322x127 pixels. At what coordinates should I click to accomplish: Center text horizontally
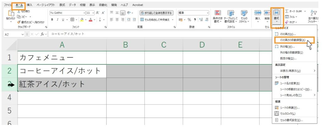[117, 20]
